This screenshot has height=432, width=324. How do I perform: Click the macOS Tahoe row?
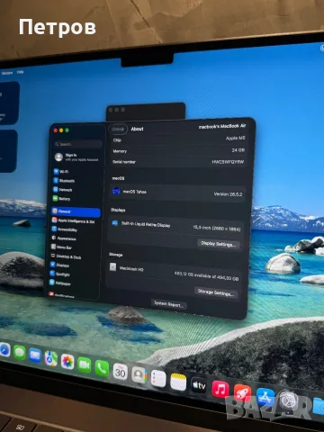(x=177, y=193)
